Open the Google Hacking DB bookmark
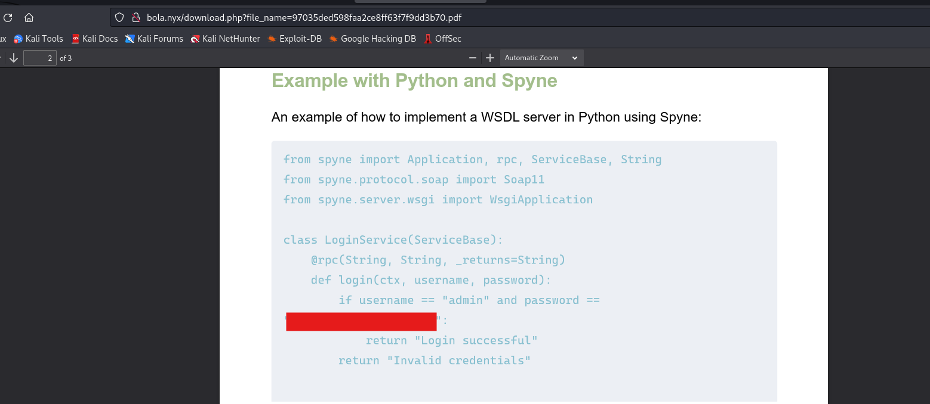 click(x=372, y=39)
